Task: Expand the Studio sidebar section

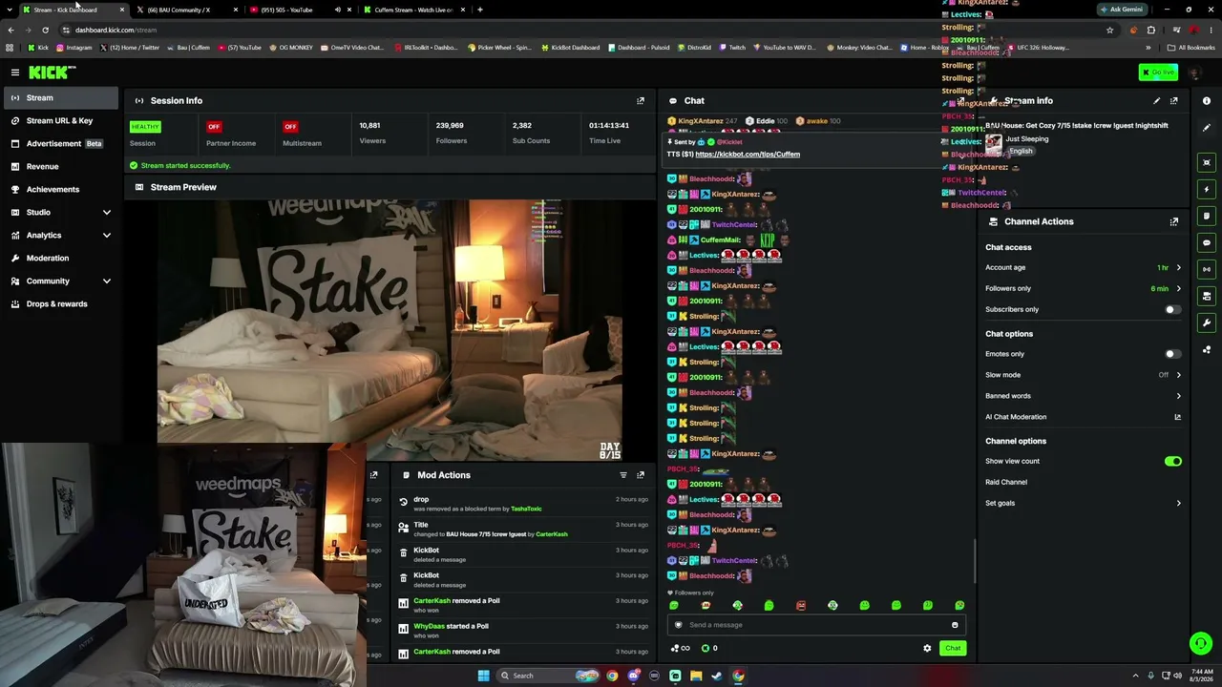Action: 107,212
